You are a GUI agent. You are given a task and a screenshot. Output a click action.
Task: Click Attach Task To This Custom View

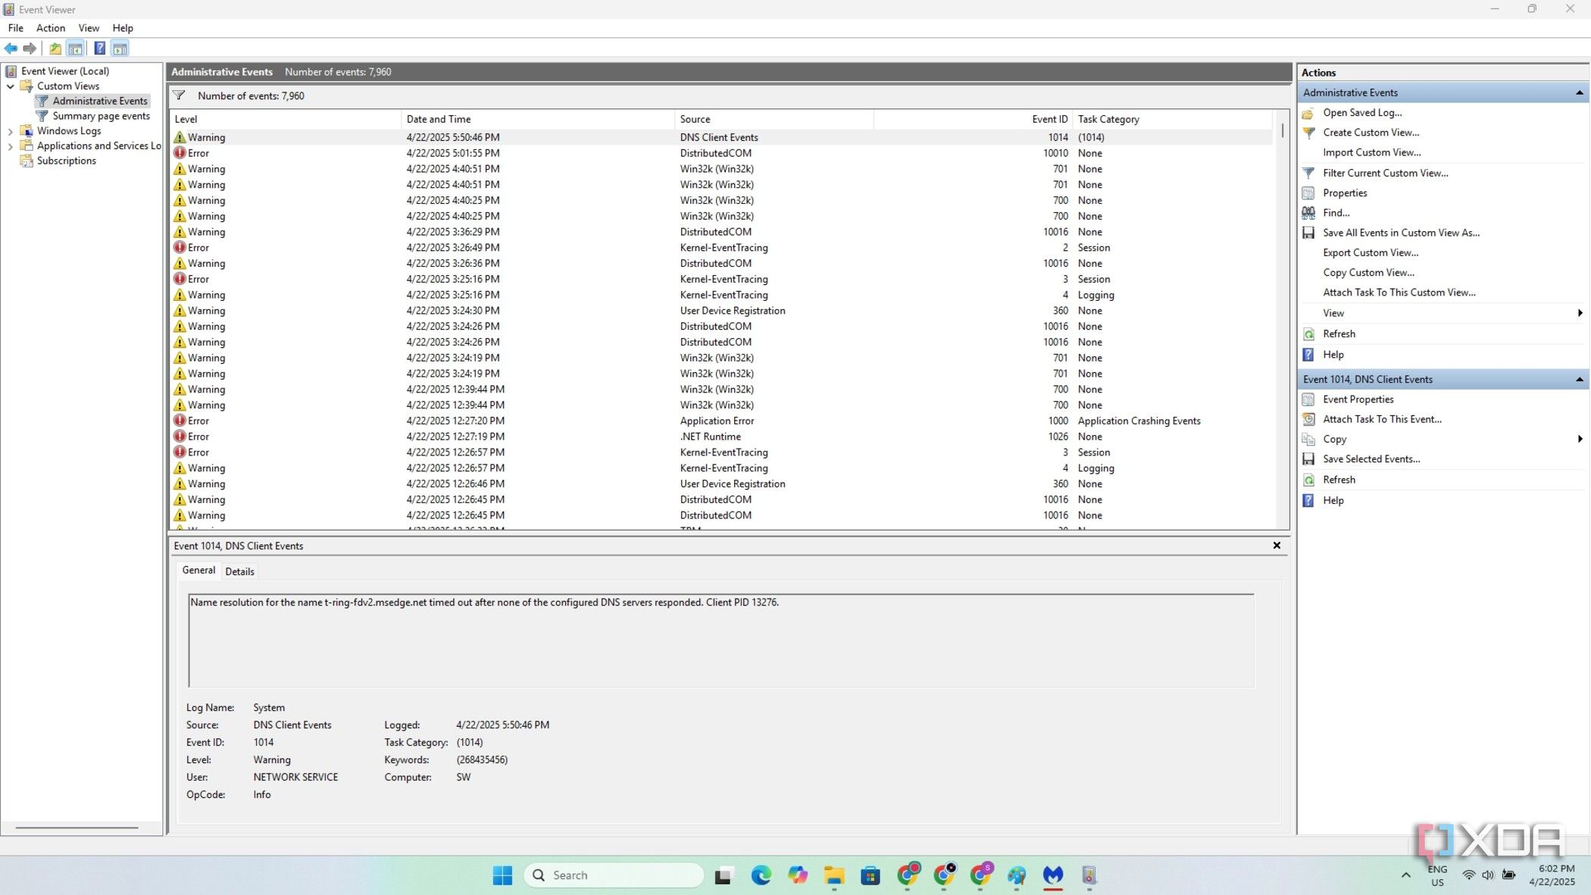tap(1399, 293)
